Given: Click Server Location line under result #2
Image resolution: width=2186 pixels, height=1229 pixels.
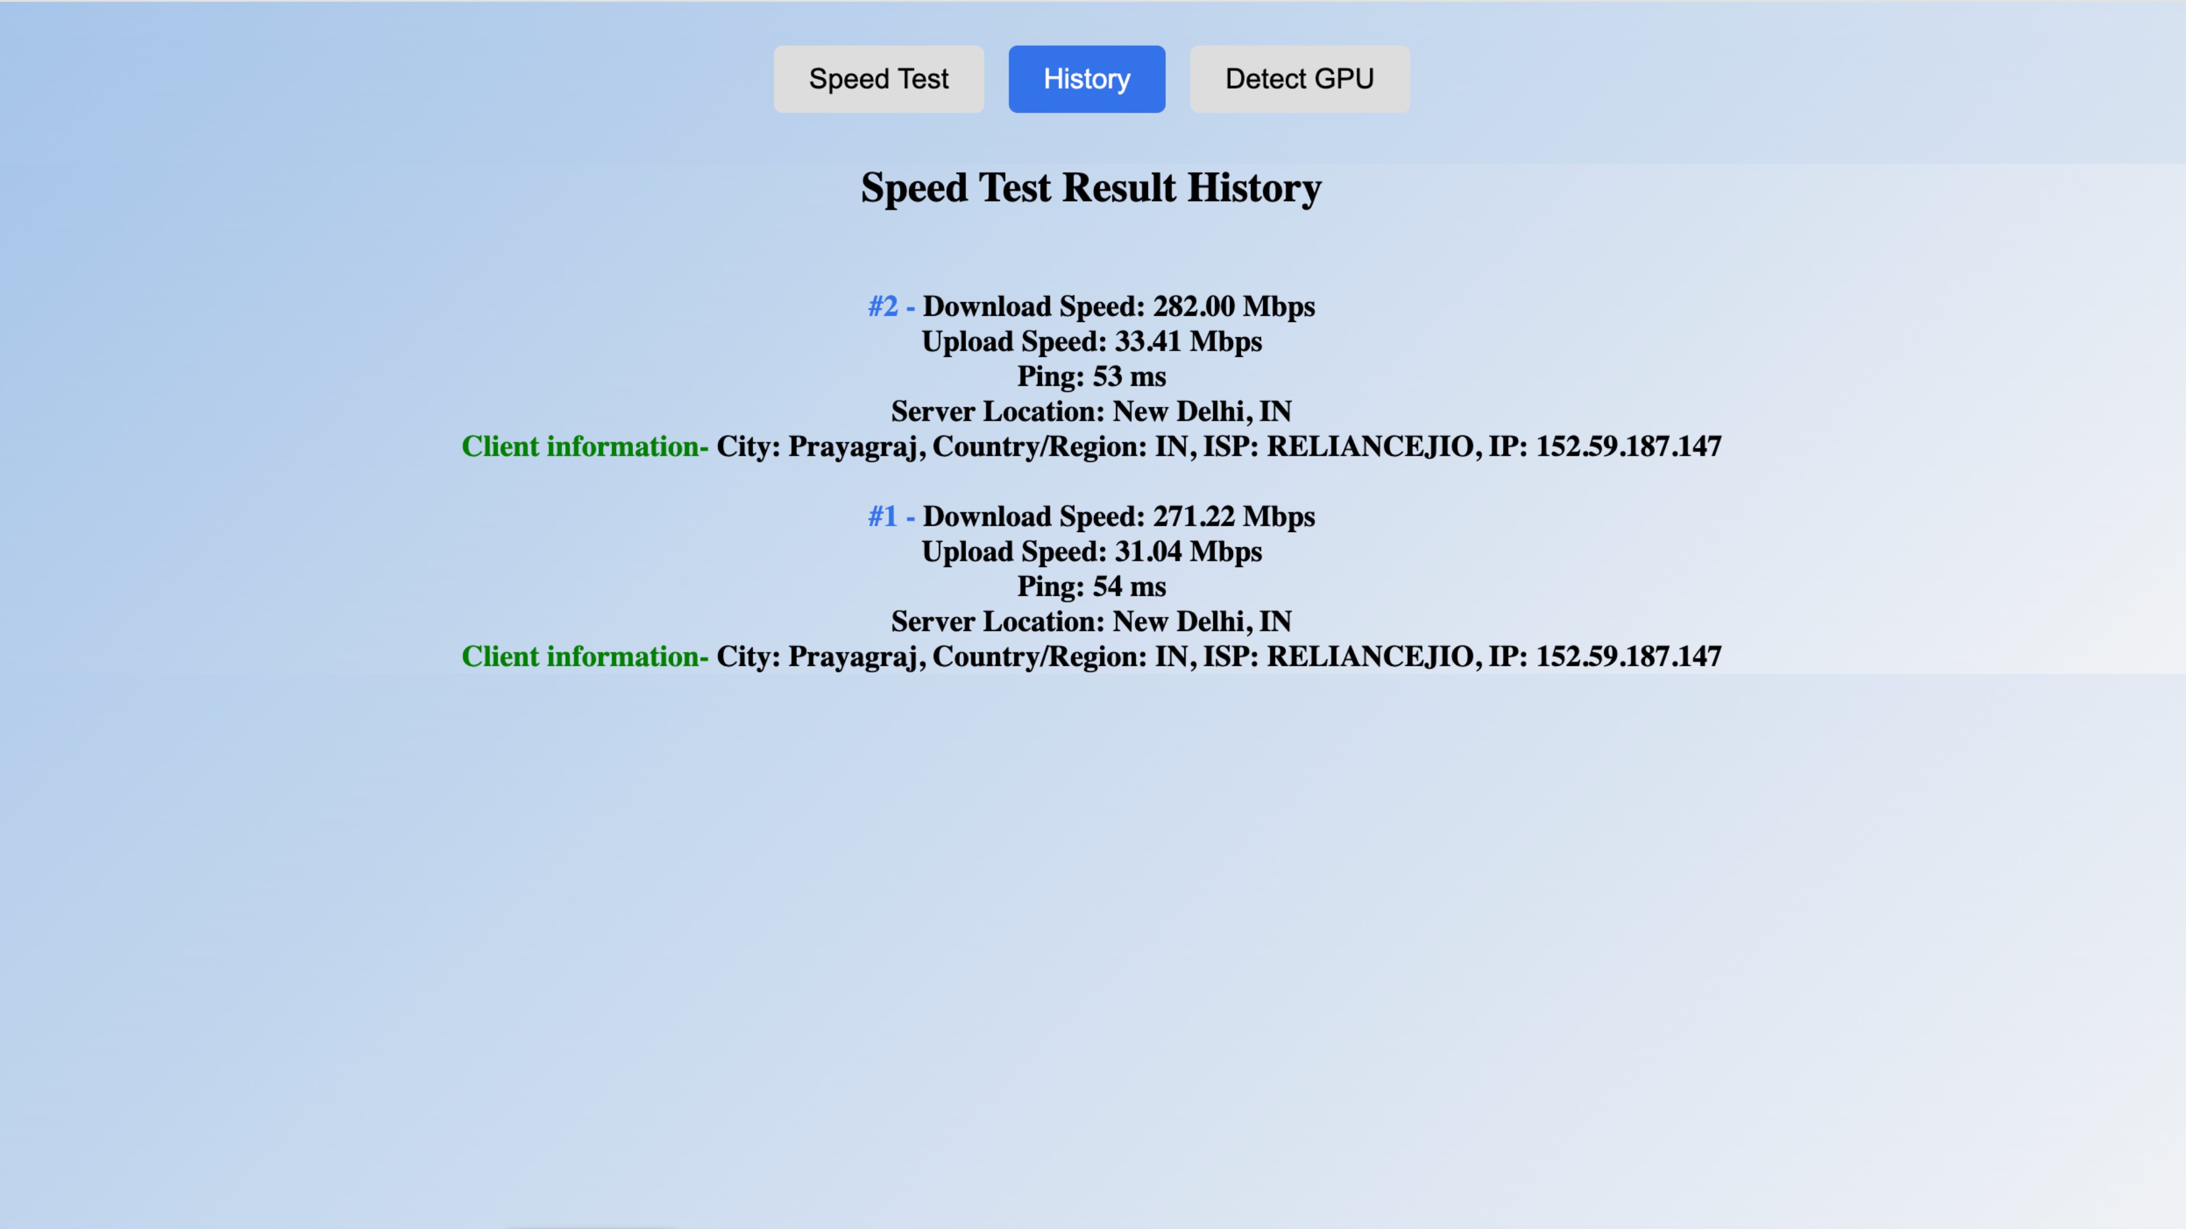Looking at the screenshot, I should (1091, 411).
